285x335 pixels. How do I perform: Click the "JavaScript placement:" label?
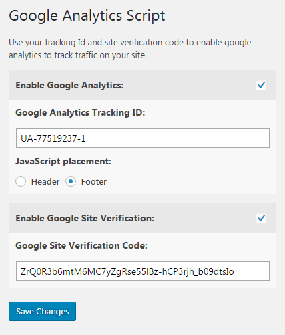pos(63,161)
